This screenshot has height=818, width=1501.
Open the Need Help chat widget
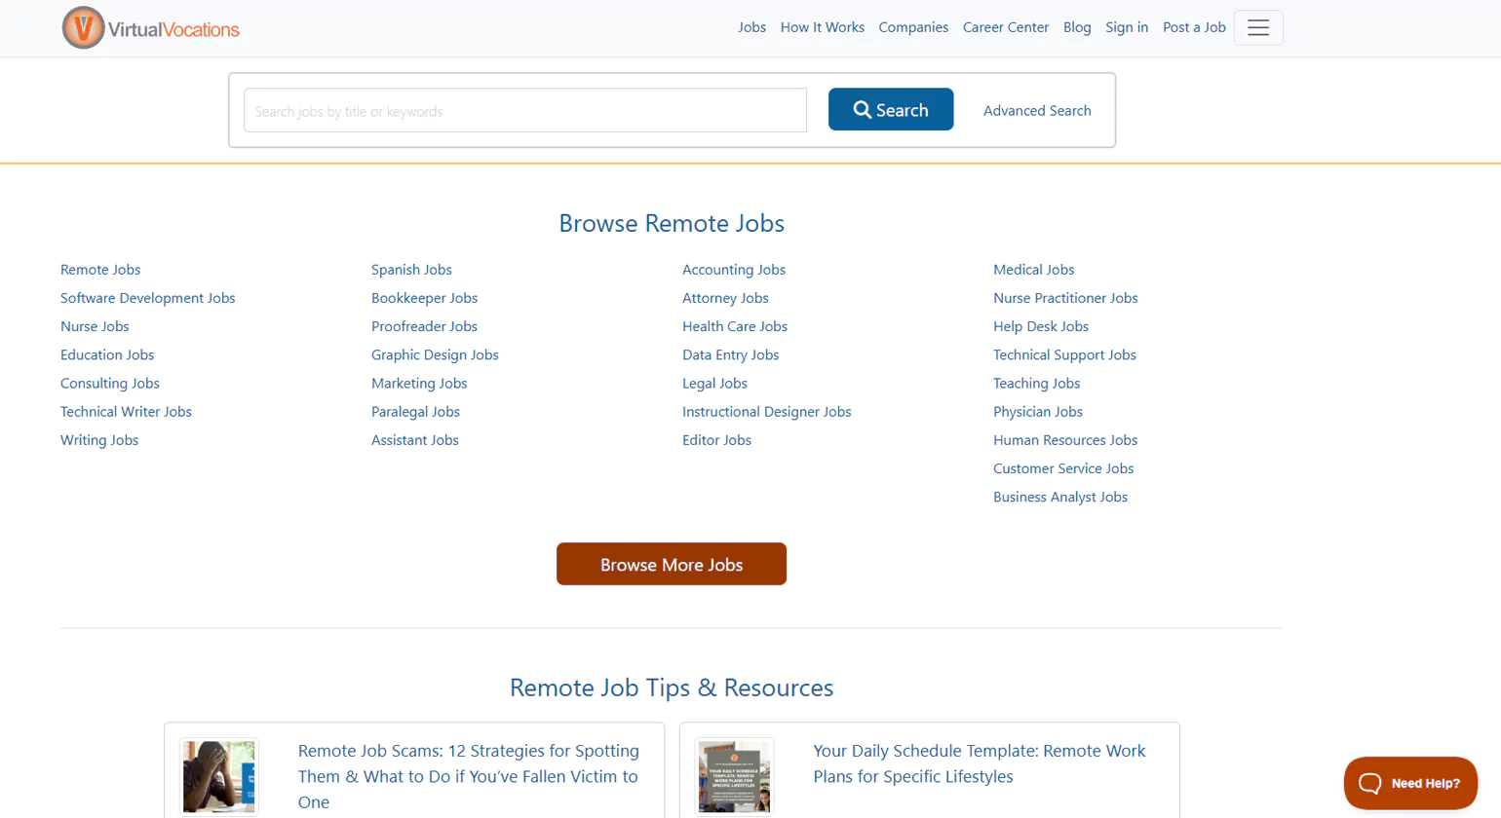(1409, 783)
